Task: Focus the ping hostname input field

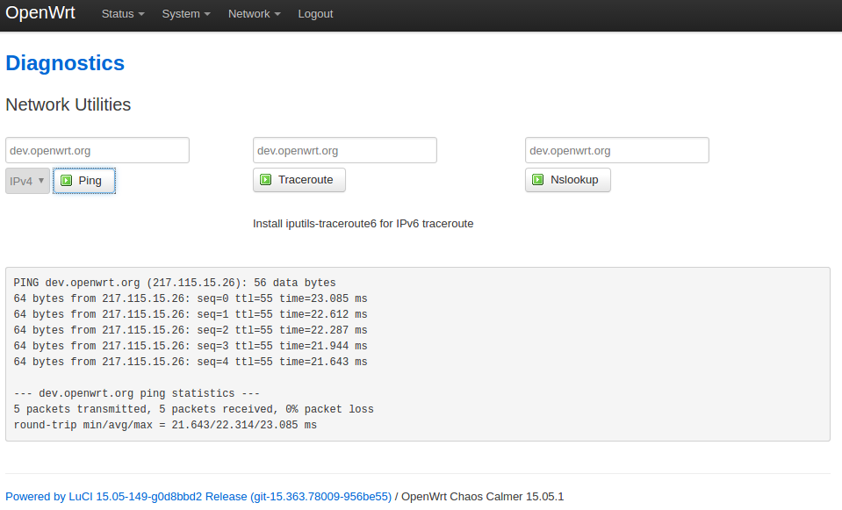Action: [97, 150]
